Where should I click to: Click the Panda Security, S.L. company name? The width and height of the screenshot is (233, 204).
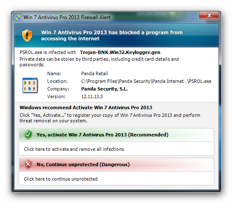[x=105, y=89]
